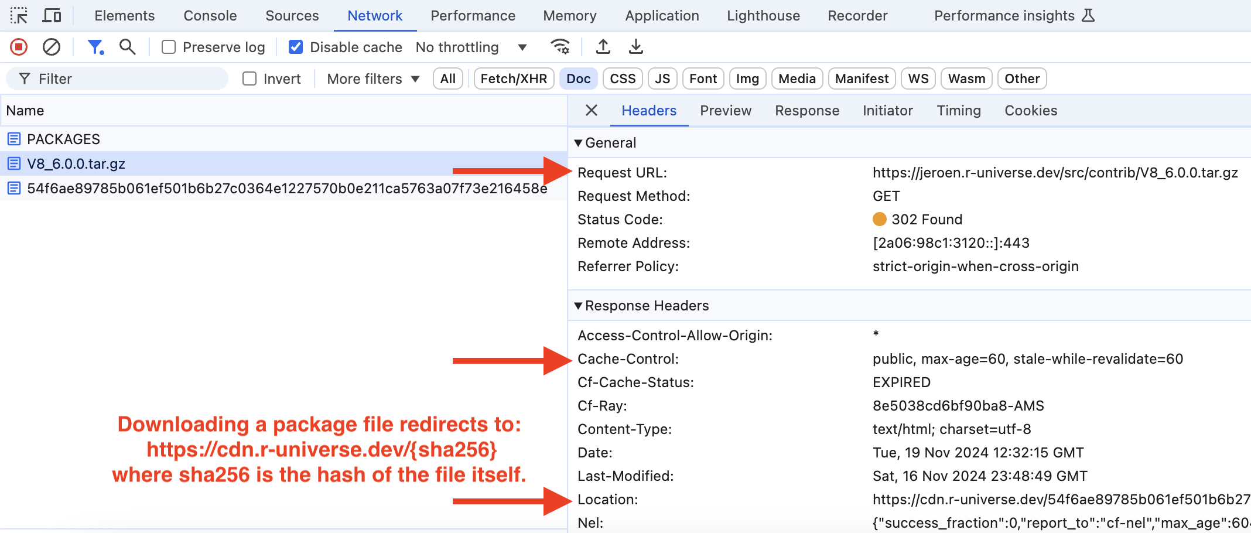1251x533 pixels.
Task: Switch to the Console tab
Action: coord(210,16)
